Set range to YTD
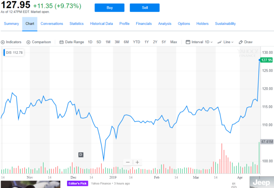The width and height of the screenshot is (274, 188). (137, 42)
